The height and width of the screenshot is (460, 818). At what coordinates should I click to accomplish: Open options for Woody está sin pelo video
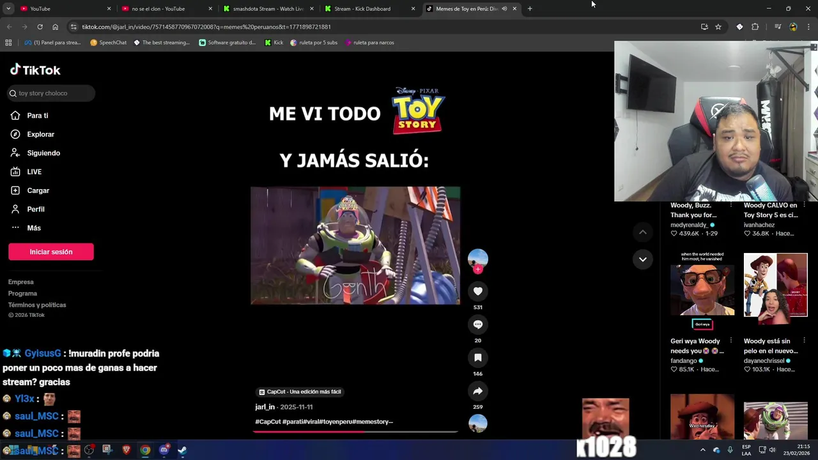tap(804, 341)
